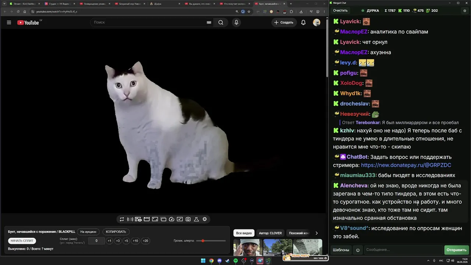Screen dimensions: 471x265
Task: Click the clapperboard icon in the video toolbar
Action: 146,219
